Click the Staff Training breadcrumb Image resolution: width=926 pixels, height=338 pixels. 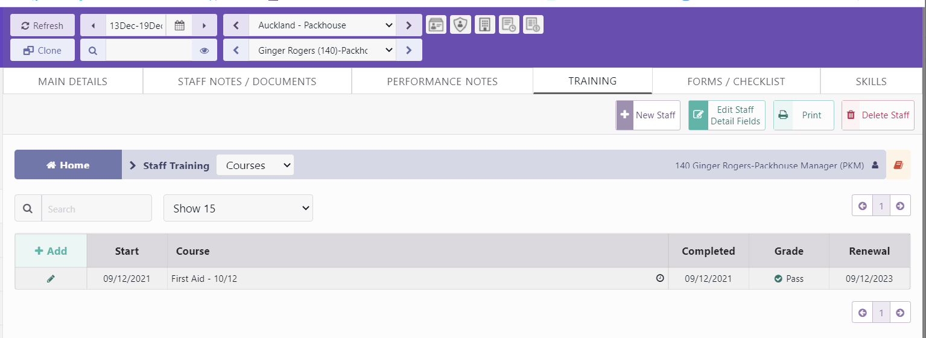tap(176, 165)
